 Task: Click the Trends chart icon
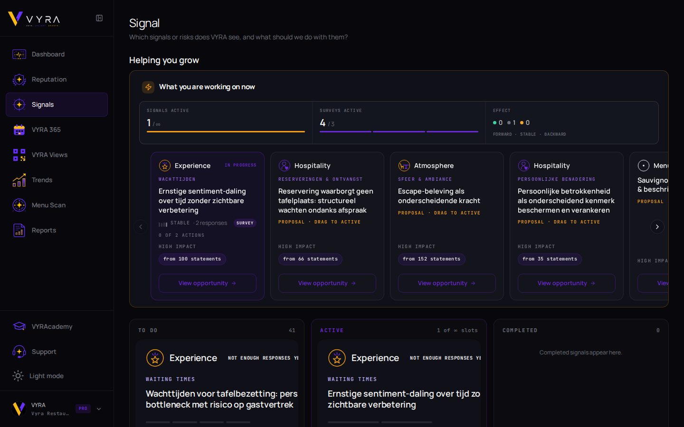(19, 180)
